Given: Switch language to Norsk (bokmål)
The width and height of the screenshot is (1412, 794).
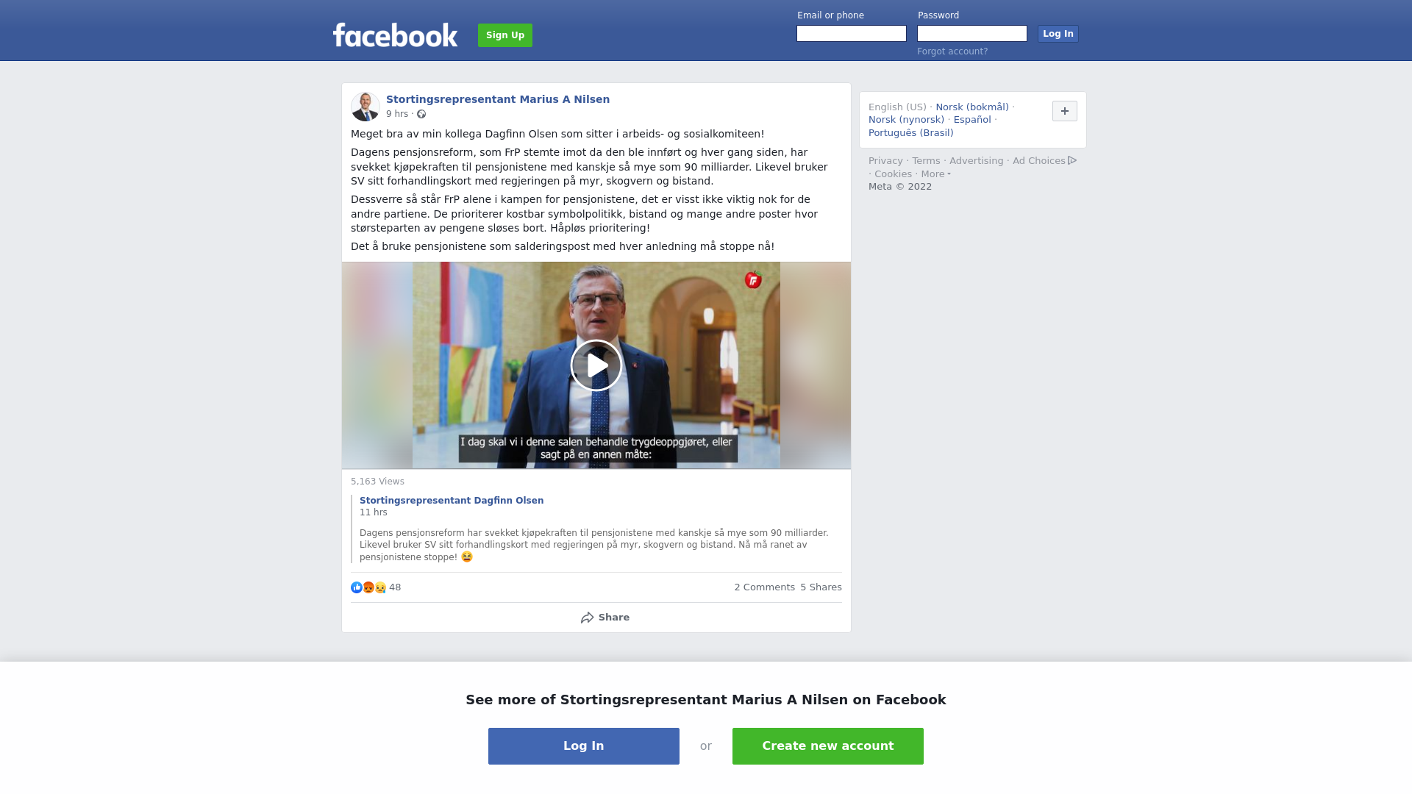Looking at the screenshot, I should coord(972,107).
